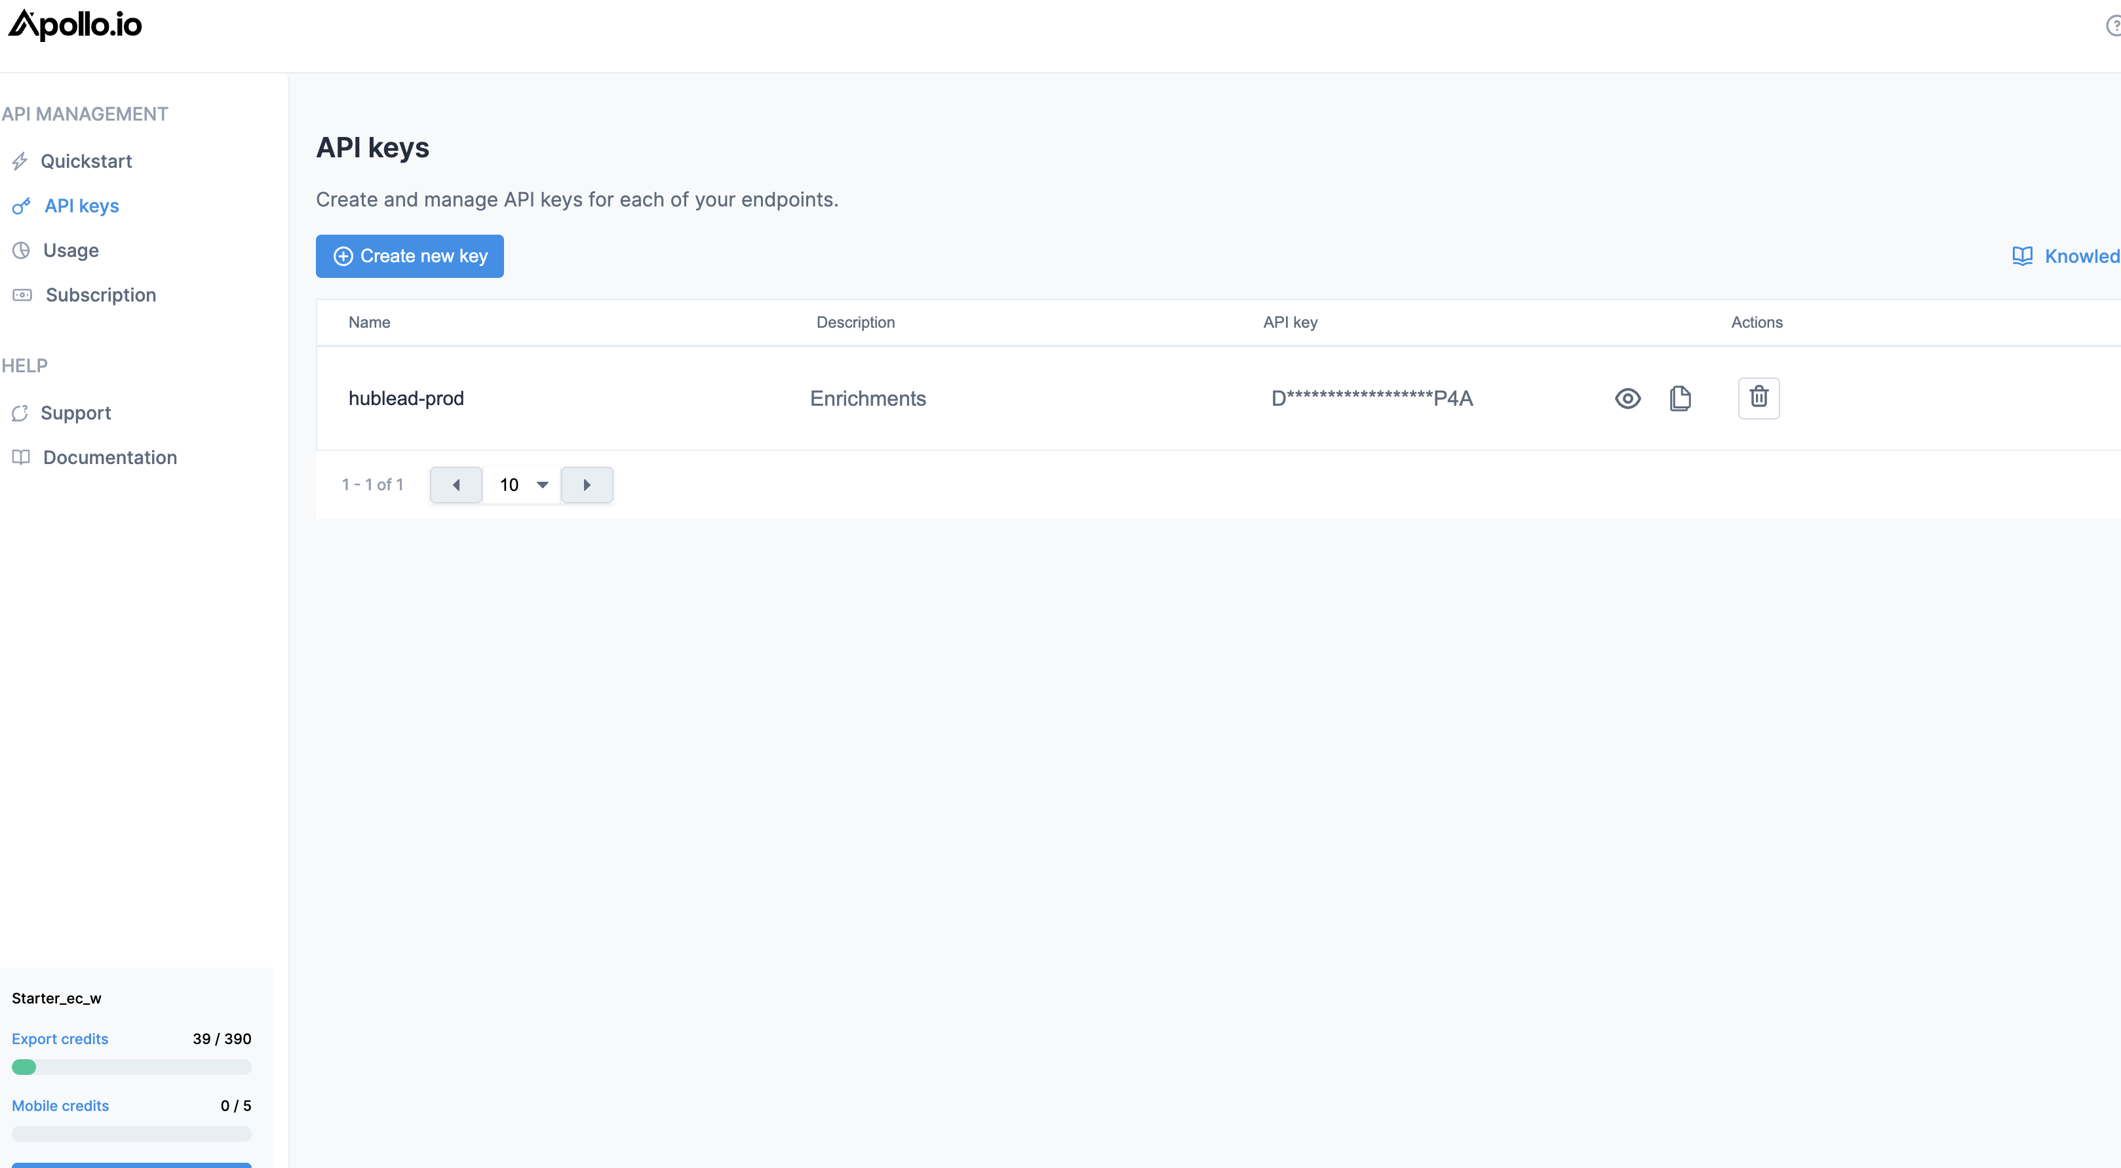Image resolution: width=2121 pixels, height=1168 pixels.
Task: Click the Support refresh icon
Action: click(20, 412)
